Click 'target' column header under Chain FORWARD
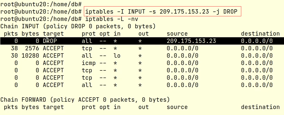 click(x=53, y=107)
